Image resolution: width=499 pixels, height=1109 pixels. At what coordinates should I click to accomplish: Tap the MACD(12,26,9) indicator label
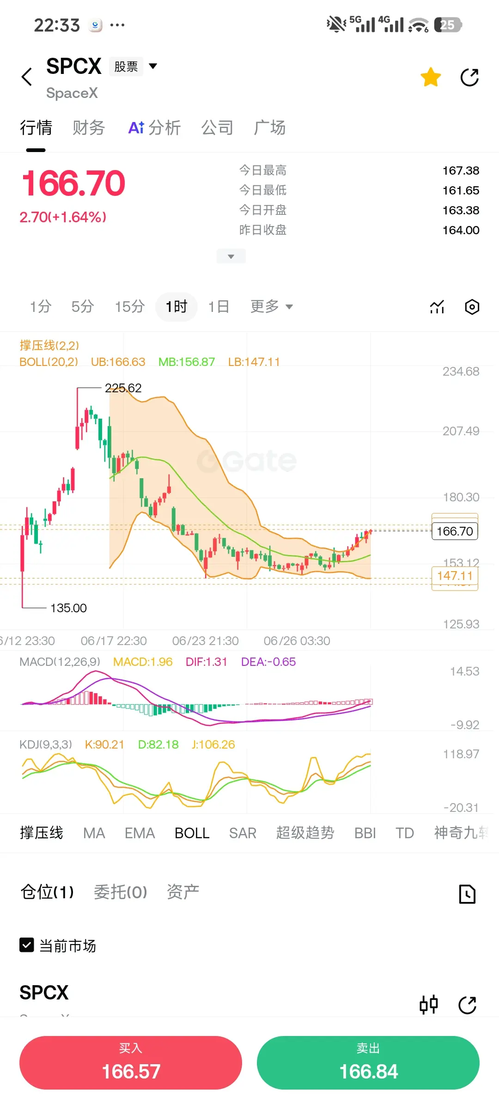60,662
